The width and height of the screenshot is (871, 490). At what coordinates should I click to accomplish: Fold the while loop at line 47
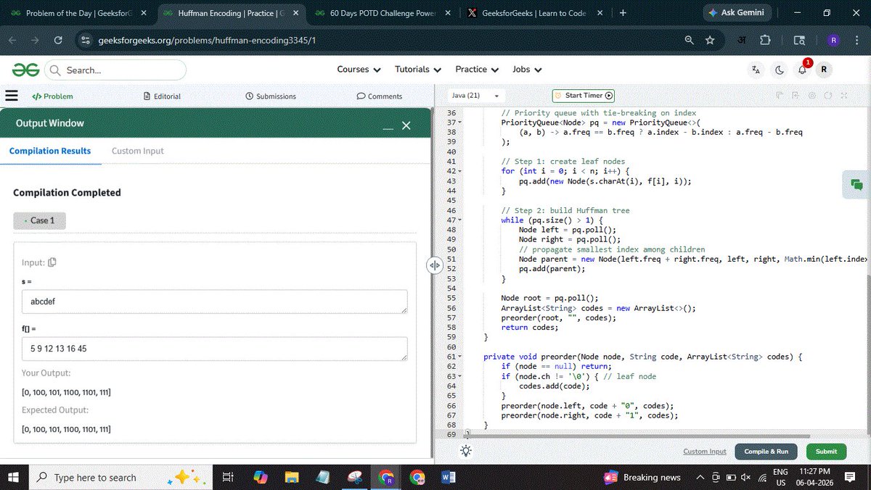[459, 220]
